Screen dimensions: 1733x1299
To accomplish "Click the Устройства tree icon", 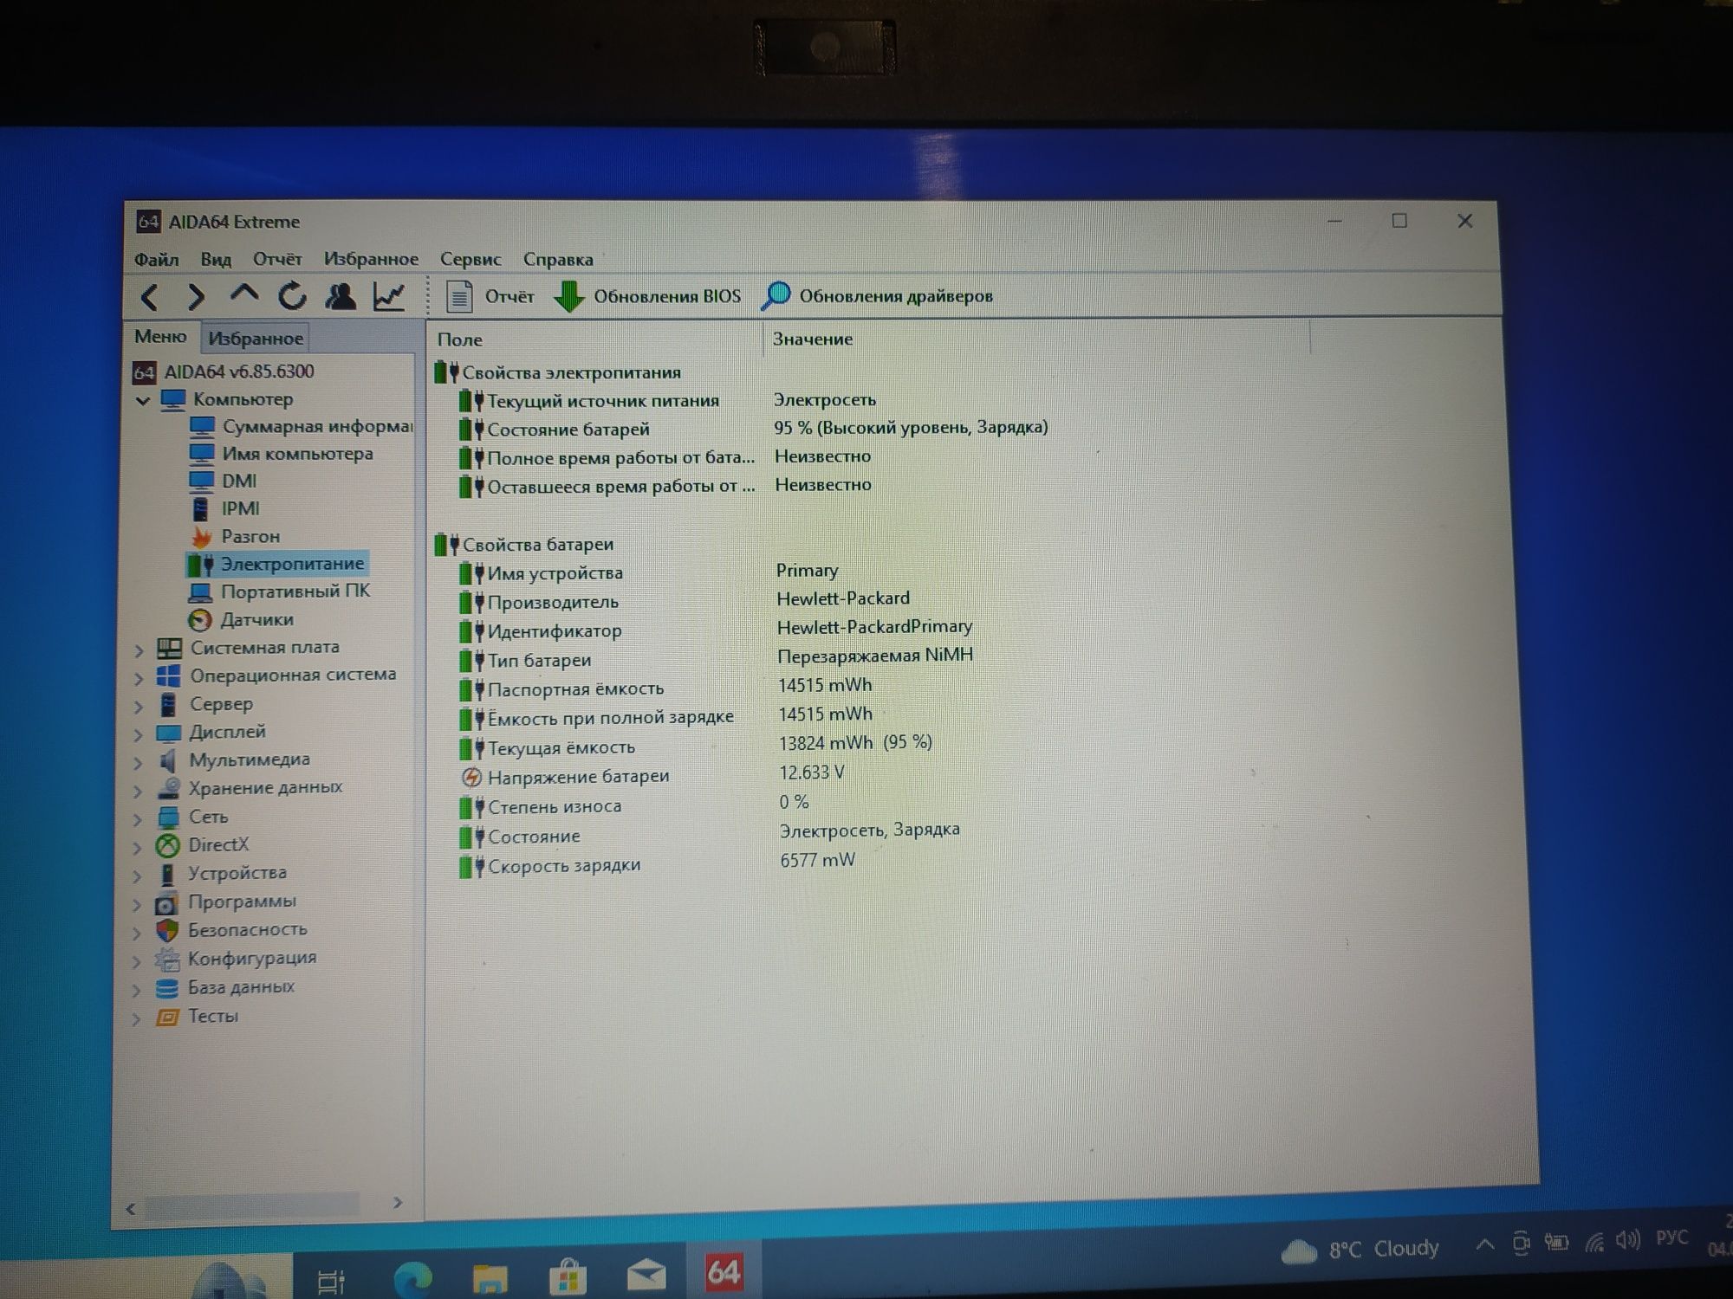I will point(167,874).
